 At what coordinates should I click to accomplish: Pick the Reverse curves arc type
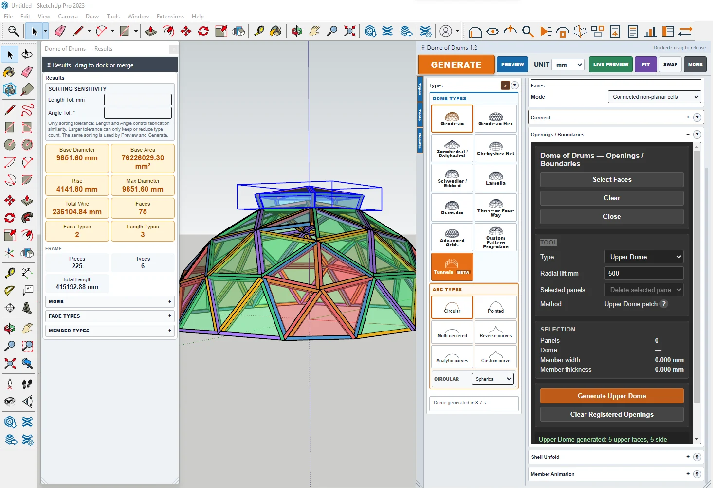click(x=495, y=331)
